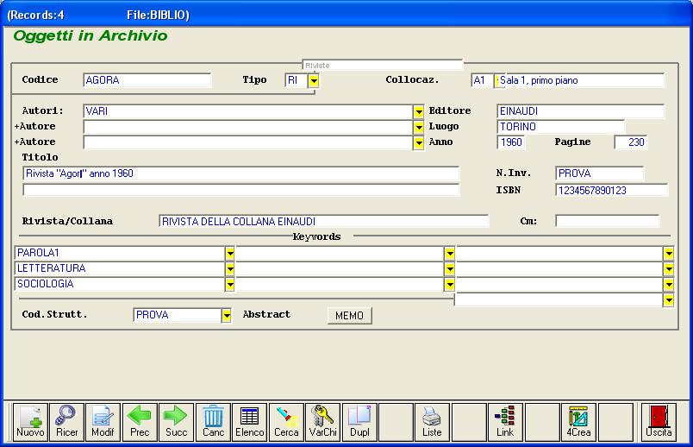The height and width of the screenshot is (447, 693).
Task: Open middle keyword dropdown in LETTERATURA row
Action: [449, 268]
